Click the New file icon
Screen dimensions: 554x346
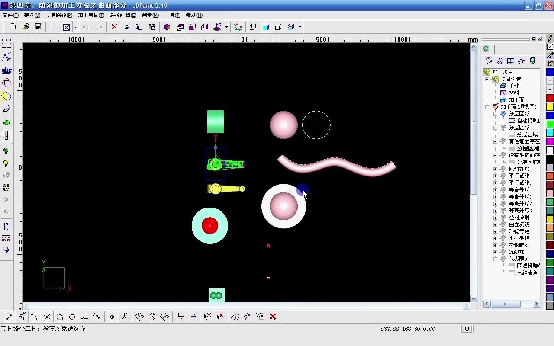[x=13, y=27]
